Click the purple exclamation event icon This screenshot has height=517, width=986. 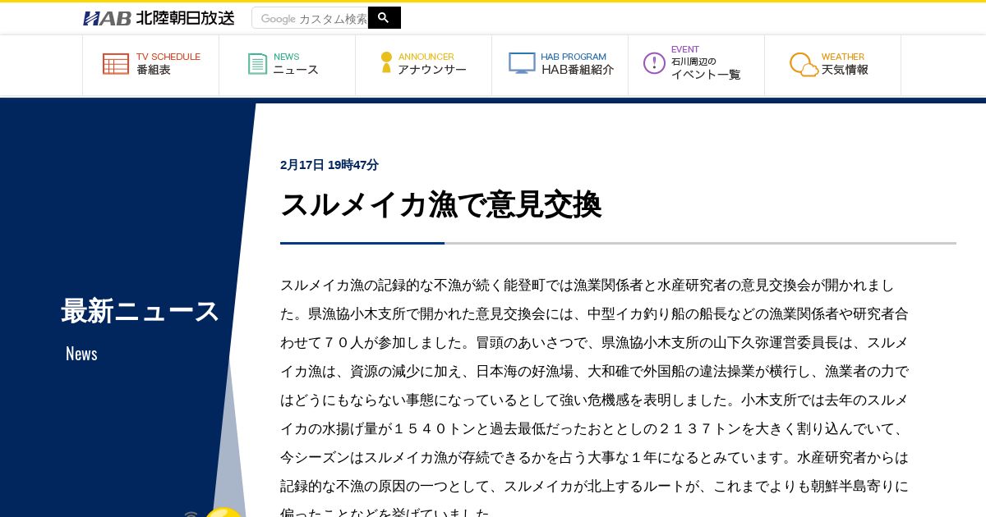pyautogui.click(x=654, y=63)
